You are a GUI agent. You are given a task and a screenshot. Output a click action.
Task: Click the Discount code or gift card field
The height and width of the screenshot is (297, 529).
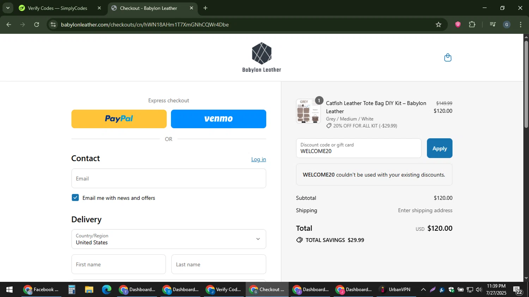pyautogui.click(x=359, y=148)
